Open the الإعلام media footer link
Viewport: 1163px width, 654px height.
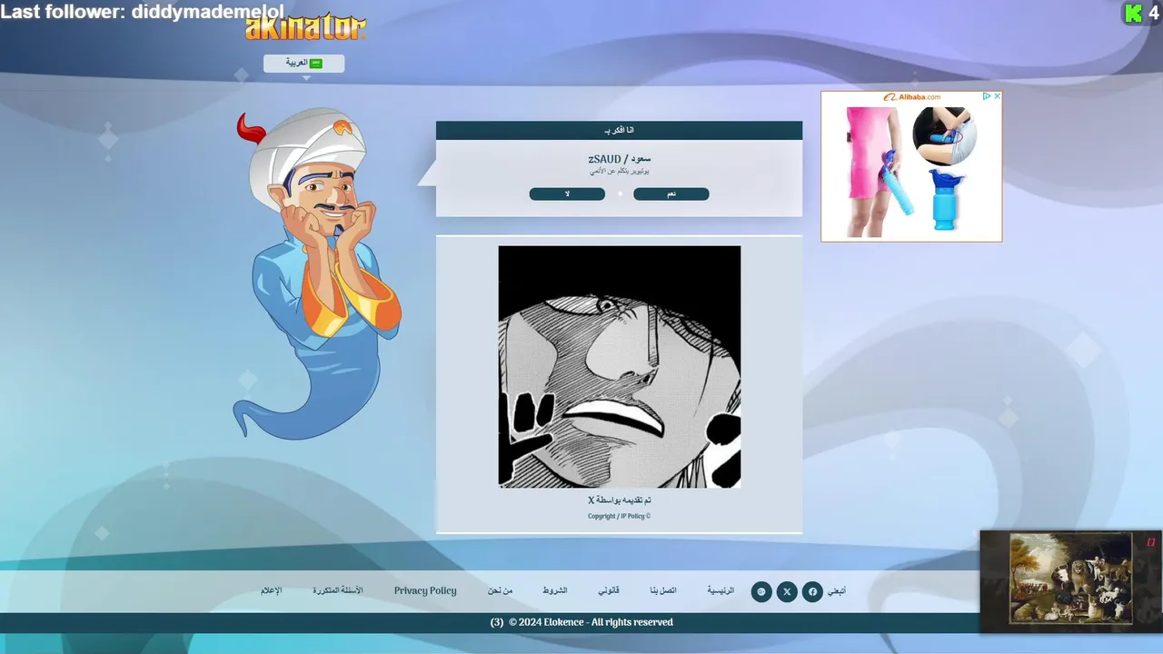(272, 590)
